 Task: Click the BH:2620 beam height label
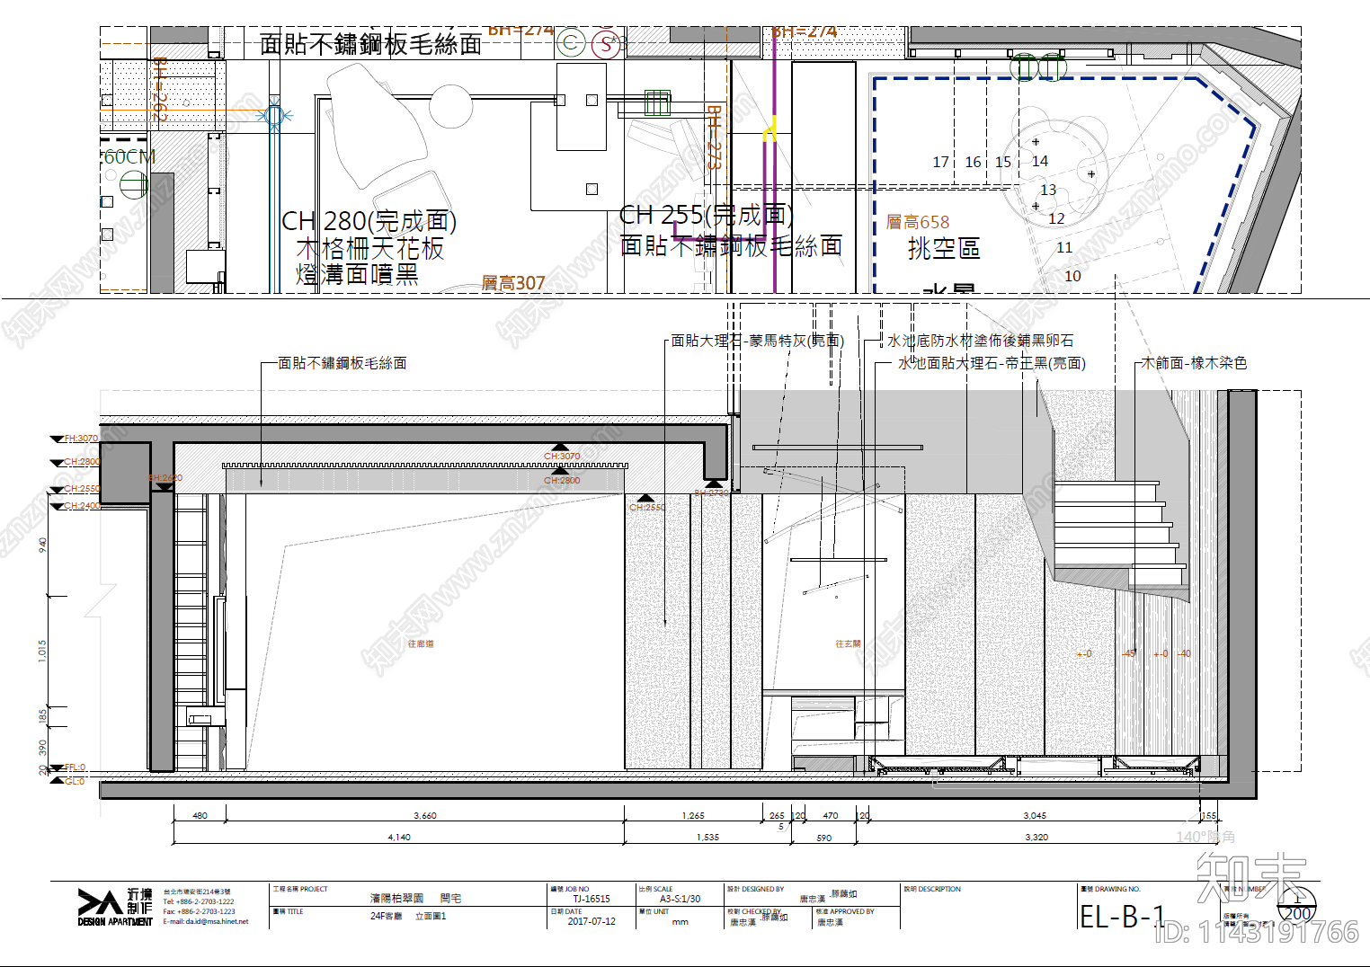click(165, 478)
